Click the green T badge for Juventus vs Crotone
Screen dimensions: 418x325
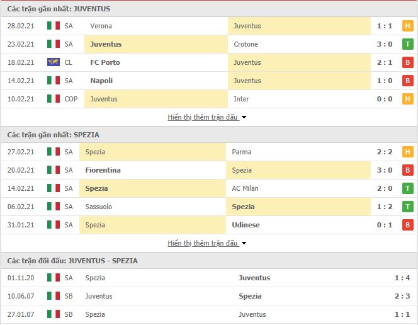coord(407,44)
